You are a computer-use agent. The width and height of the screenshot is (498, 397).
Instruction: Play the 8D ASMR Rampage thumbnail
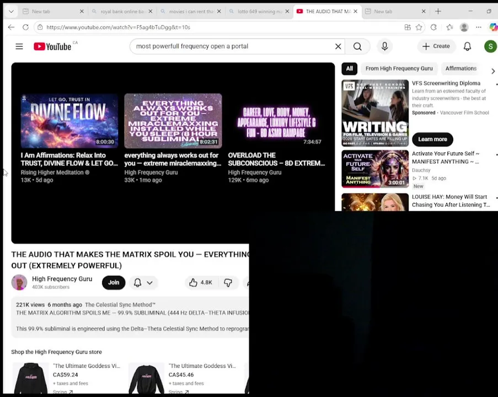pyautogui.click(x=276, y=121)
